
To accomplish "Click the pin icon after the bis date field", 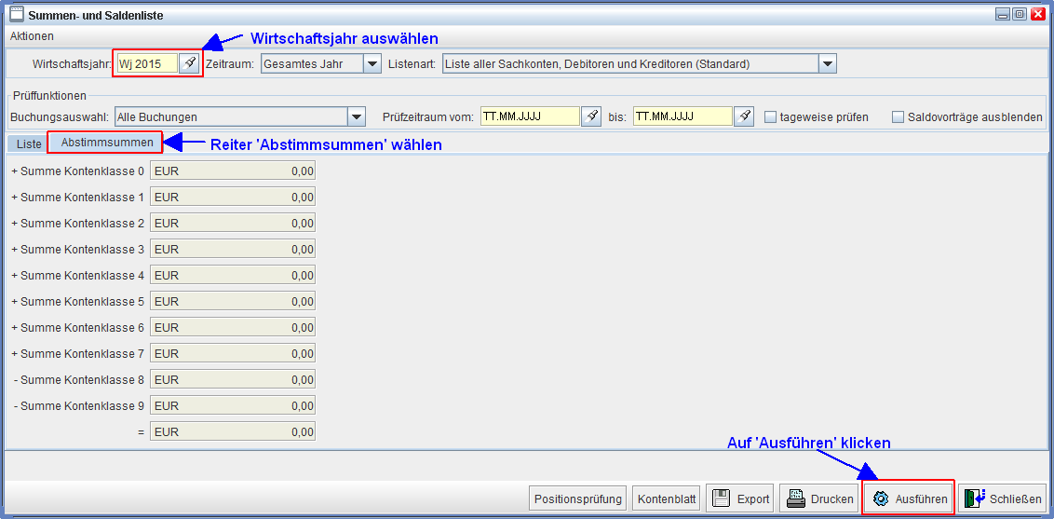I will (743, 116).
